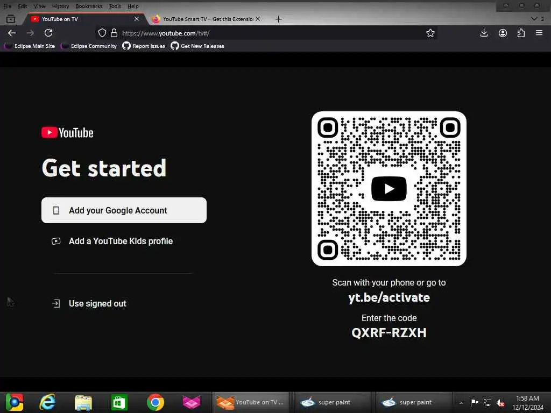Open the History menu

(x=60, y=6)
